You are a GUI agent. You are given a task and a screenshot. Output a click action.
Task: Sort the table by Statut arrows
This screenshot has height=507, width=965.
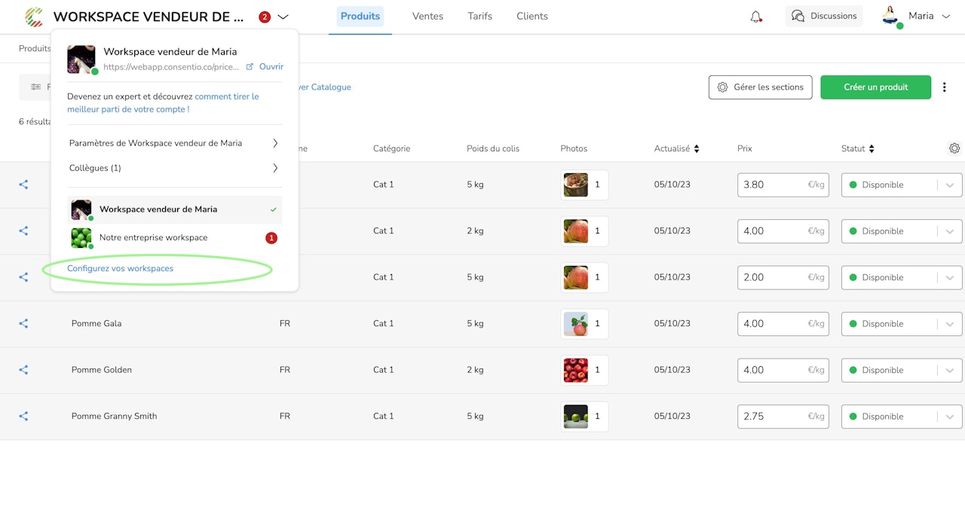pos(872,148)
